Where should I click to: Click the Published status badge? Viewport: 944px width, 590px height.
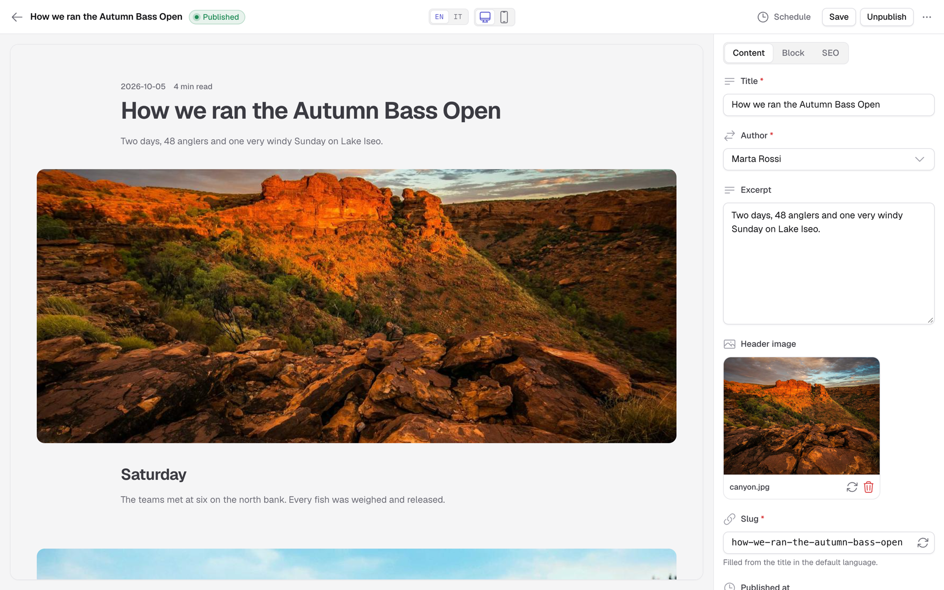[x=217, y=17]
